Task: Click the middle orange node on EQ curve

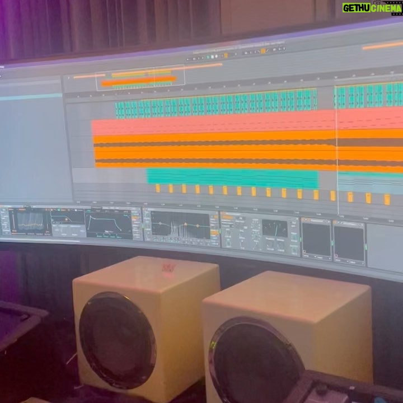Action: [x=185, y=224]
